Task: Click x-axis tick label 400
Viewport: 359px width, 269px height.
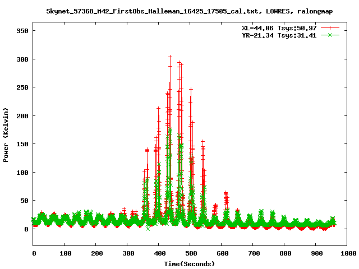Action: click(159, 253)
